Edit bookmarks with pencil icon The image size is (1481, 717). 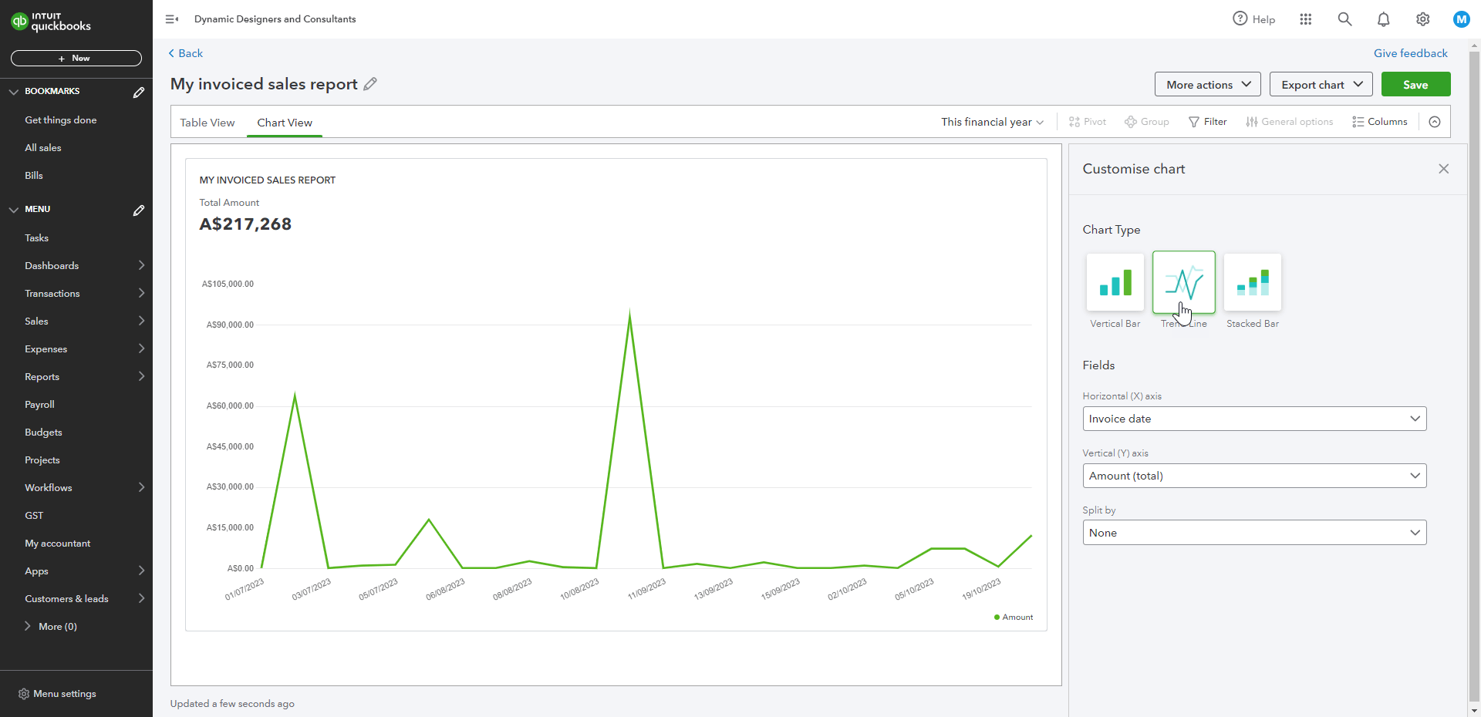pos(139,93)
